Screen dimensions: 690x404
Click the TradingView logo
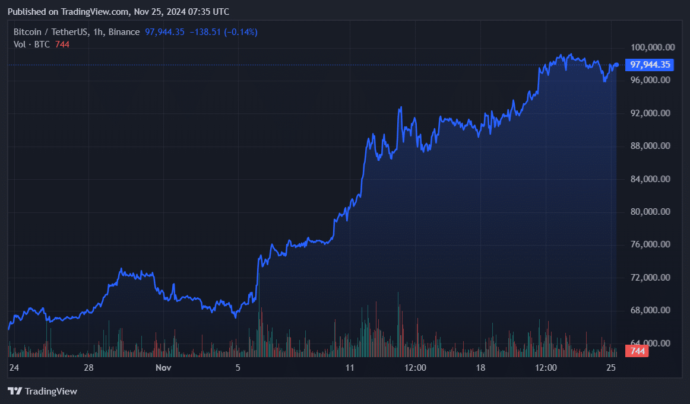click(x=42, y=391)
